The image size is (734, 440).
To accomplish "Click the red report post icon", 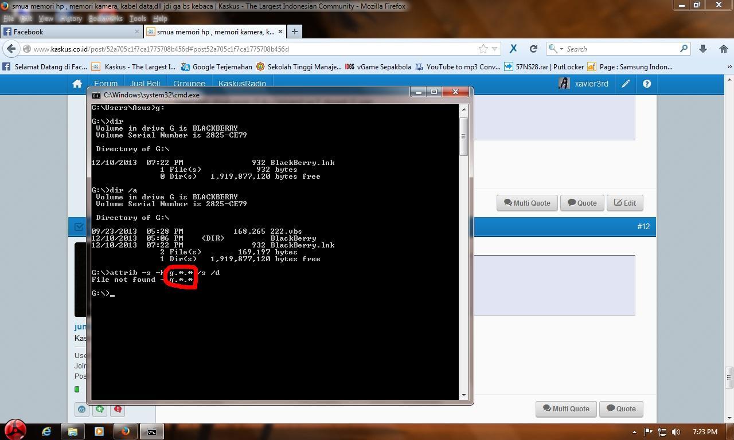I will 118,409.
